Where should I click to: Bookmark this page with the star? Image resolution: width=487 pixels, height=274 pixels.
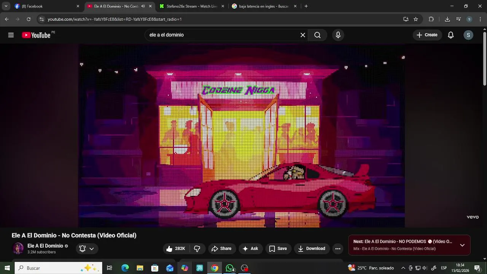coord(416,19)
